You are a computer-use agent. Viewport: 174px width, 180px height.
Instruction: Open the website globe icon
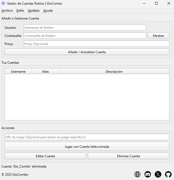coord(137,174)
